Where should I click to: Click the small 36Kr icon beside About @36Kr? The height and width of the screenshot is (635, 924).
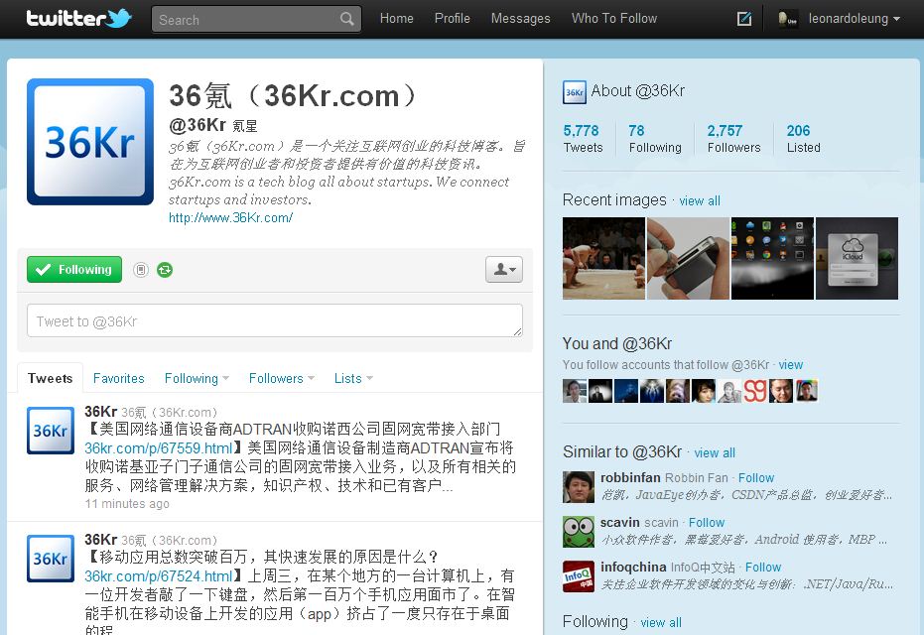[x=575, y=92]
